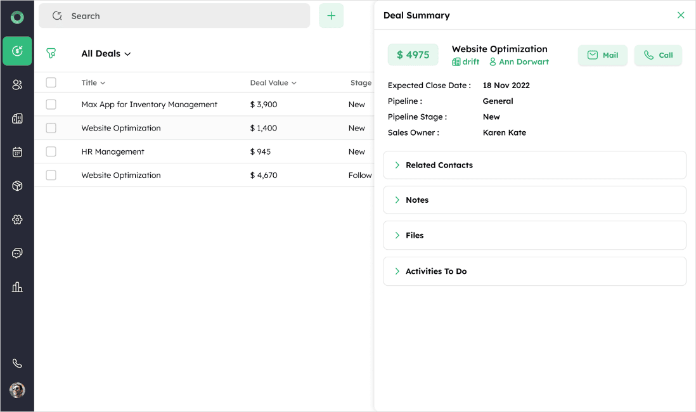Open the Calendar icon in sidebar

(x=17, y=152)
